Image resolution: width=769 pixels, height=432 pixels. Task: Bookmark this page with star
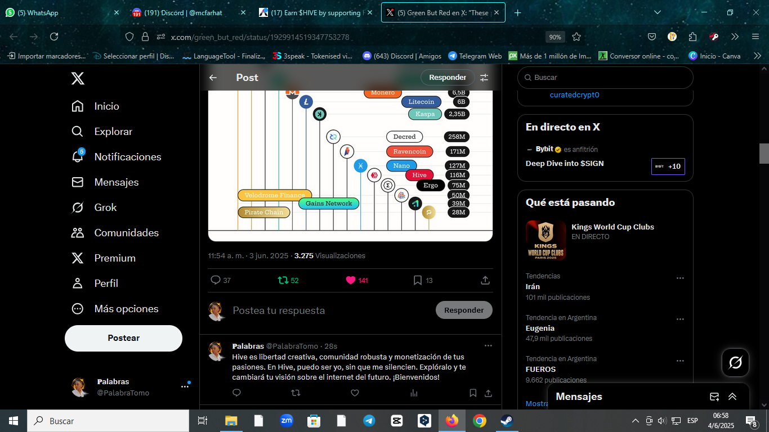(x=576, y=37)
